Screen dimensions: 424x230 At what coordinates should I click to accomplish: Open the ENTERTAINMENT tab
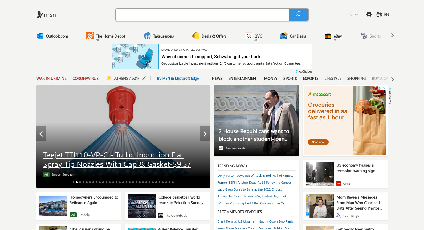click(243, 79)
